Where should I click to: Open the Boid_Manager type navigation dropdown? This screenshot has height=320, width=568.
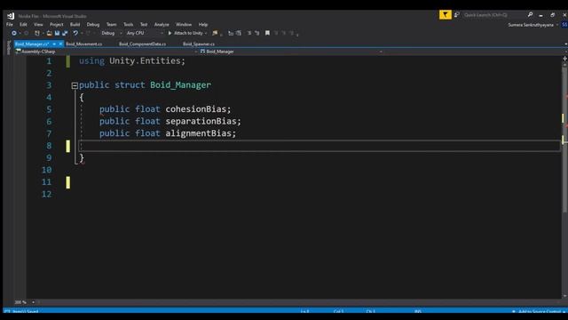click(x=291, y=52)
